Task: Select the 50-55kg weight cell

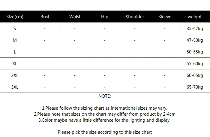Action: point(195,52)
